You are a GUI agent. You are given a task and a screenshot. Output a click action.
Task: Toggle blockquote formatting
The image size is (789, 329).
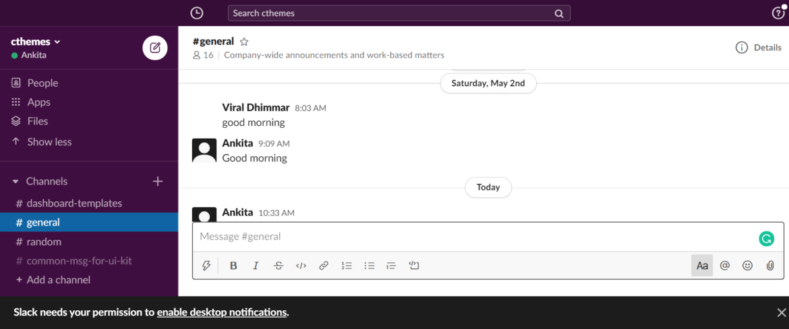coord(391,266)
